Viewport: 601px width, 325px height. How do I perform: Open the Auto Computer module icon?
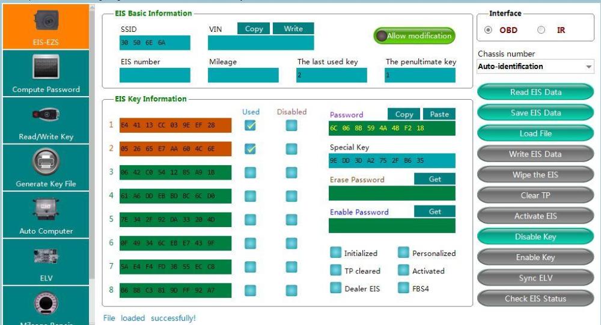pyautogui.click(x=46, y=209)
